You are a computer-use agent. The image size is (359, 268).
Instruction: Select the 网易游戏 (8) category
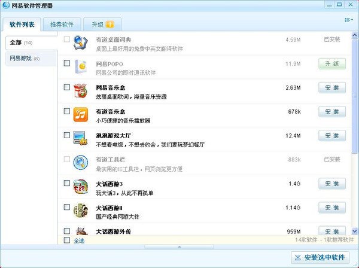pos(31,59)
